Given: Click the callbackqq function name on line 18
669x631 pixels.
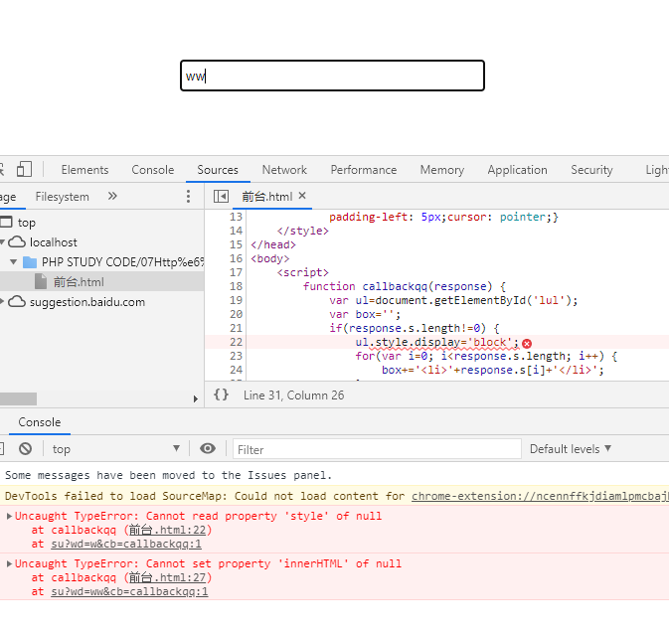Looking at the screenshot, I should click(x=395, y=286).
